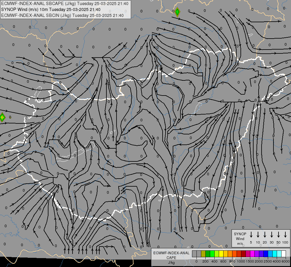The height and width of the screenshot is (267, 291).
Task: Click the '2000' tick label in CAPE legend
Action: point(259,261)
